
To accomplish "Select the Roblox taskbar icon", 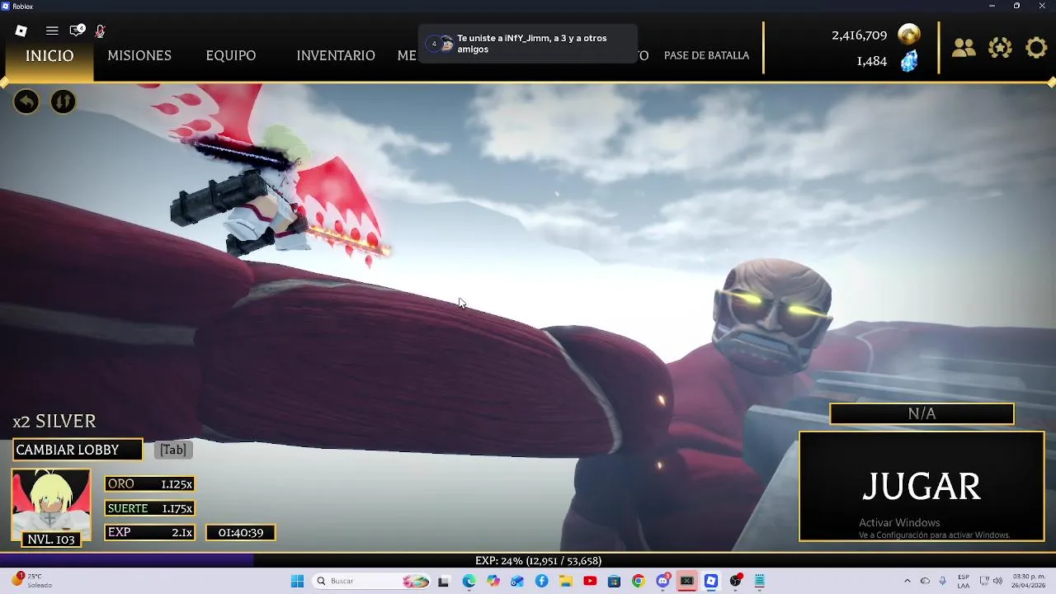I will 711,581.
